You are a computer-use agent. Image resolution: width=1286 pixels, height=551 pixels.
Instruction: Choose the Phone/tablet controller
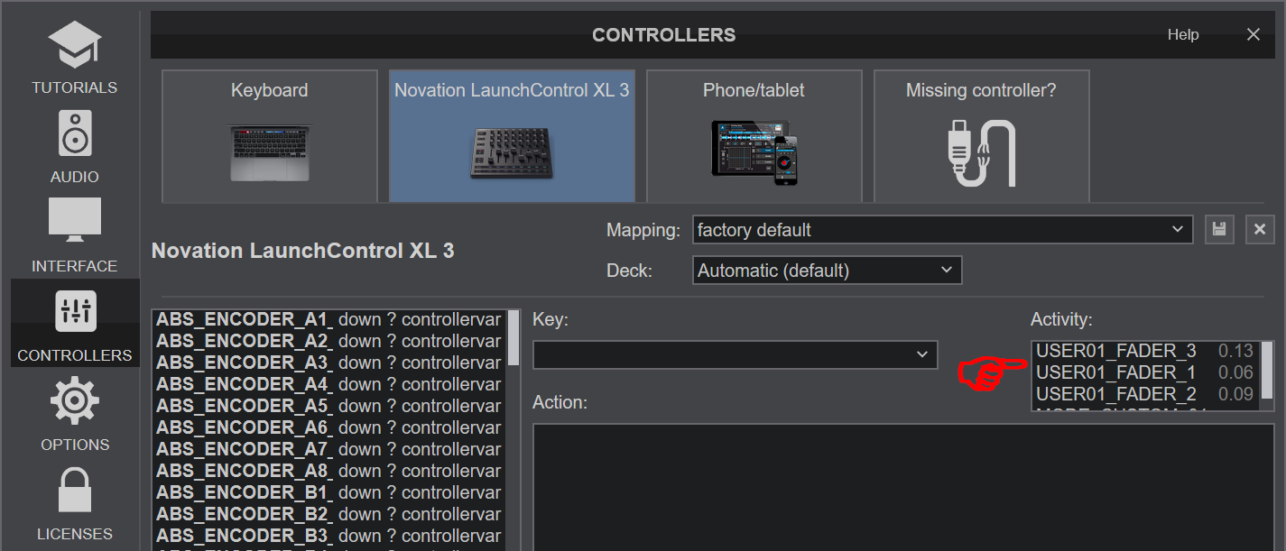pyautogui.click(x=754, y=135)
